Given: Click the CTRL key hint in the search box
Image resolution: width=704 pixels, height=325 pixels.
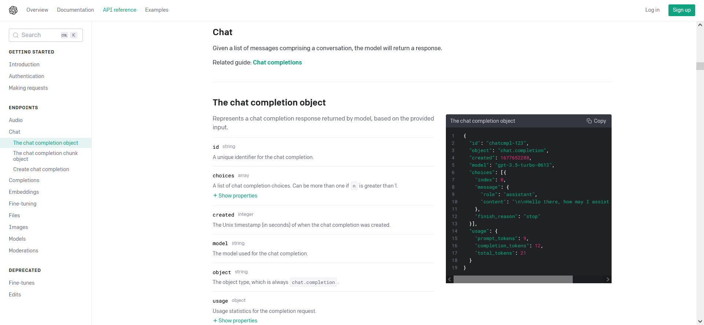Looking at the screenshot, I should [65, 35].
